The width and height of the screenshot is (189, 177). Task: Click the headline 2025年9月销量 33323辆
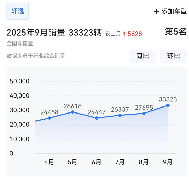click(x=54, y=33)
